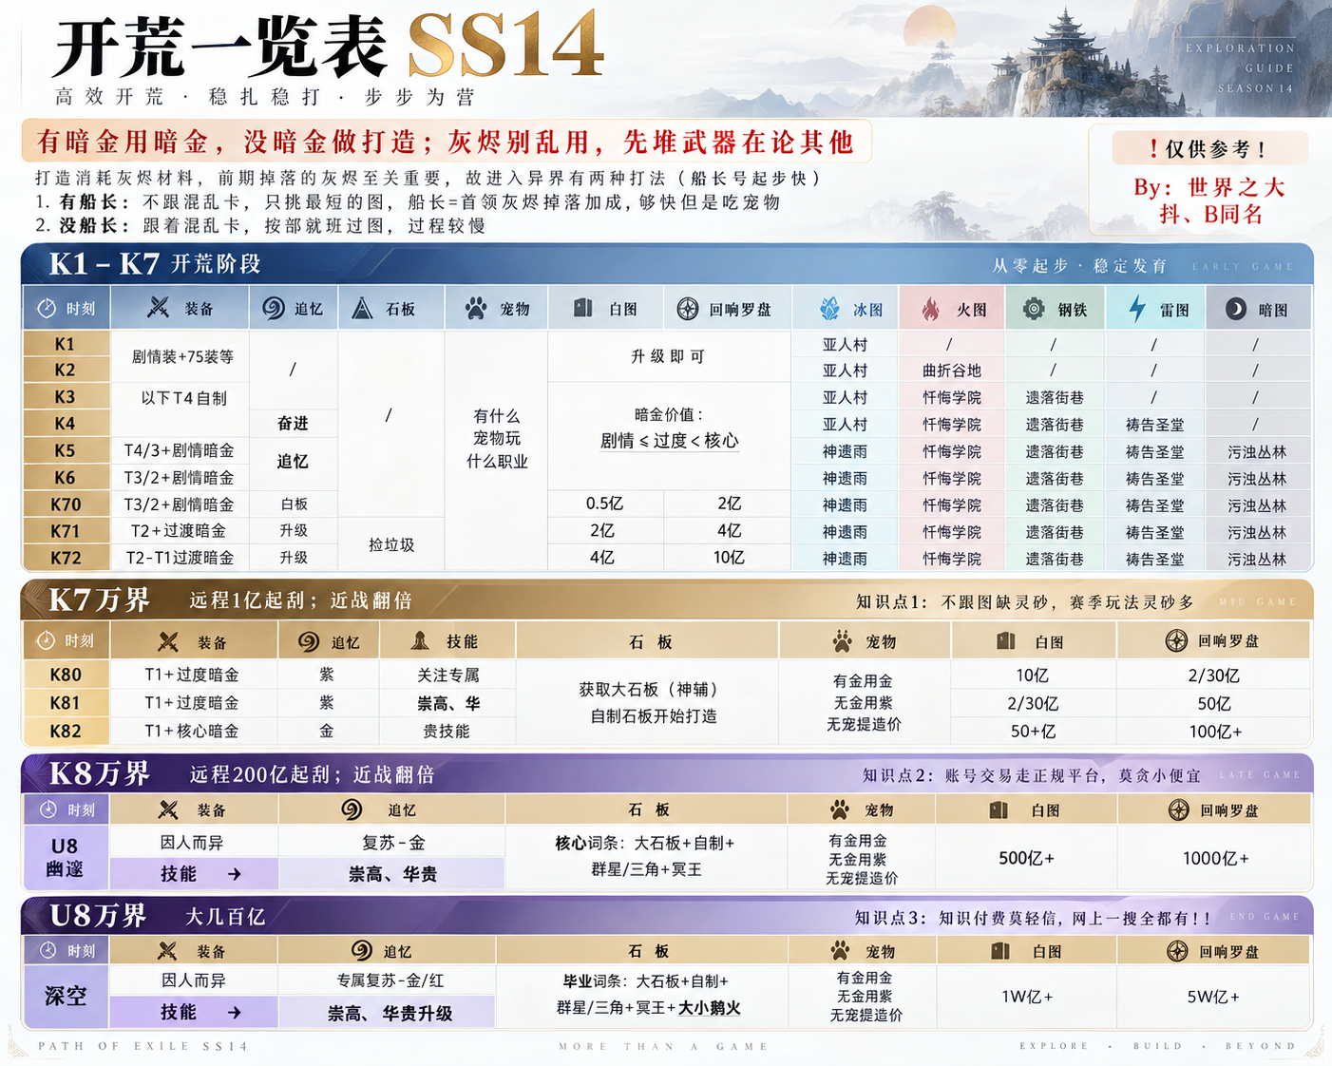Select the compass icon in U8万界 回响罗盘 header

1177,951
